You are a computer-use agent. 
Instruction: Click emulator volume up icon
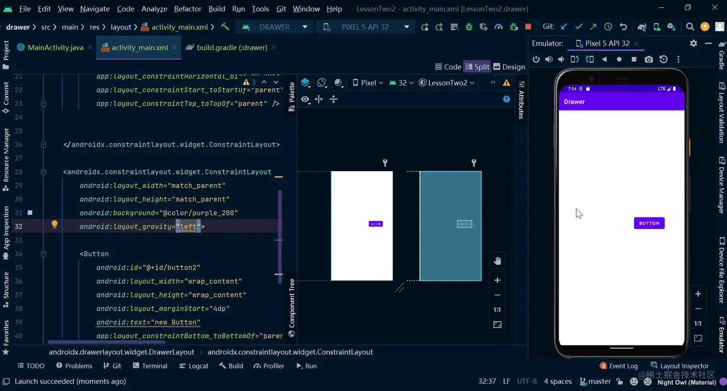(549, 59)
